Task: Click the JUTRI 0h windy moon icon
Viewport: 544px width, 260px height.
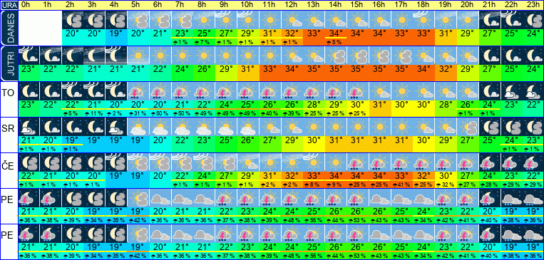Action: (29, 56)
